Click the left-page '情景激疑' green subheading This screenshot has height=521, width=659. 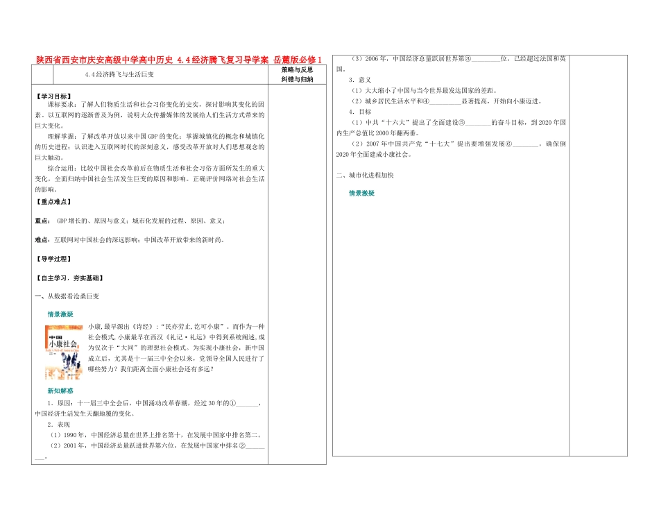pyautogui.click(x=60, y=314)
